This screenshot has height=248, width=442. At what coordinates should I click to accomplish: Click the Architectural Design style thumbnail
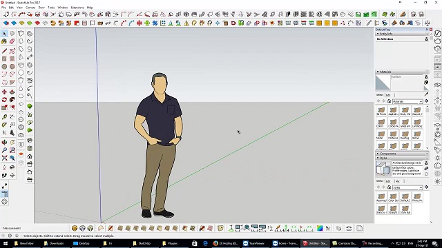(x=383, y=168)
